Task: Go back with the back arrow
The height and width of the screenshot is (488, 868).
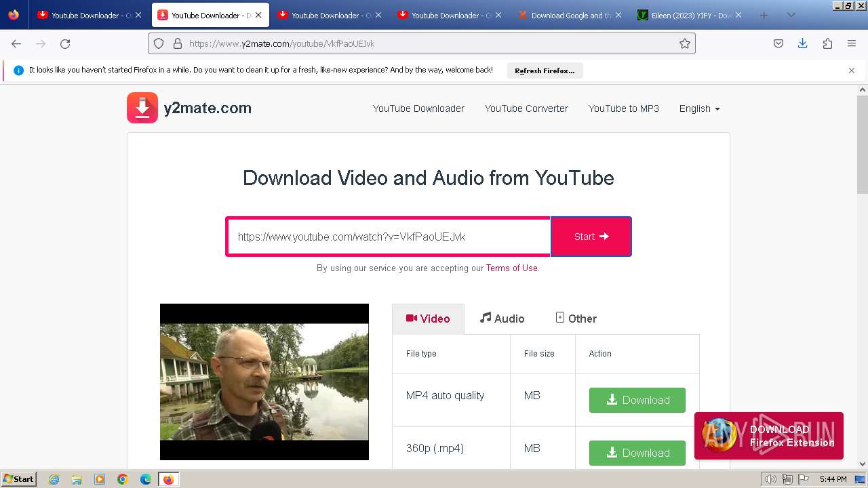Action: coord(16,43)
